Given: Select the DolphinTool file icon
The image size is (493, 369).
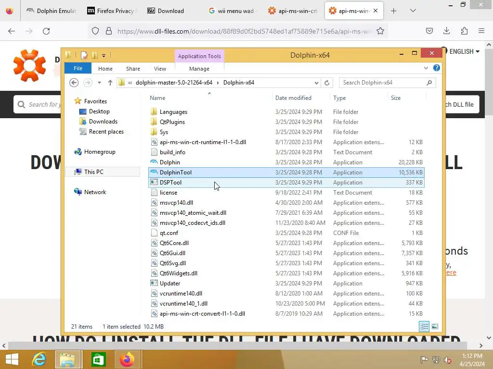Looking at the screenshot, I should point(154,172).
